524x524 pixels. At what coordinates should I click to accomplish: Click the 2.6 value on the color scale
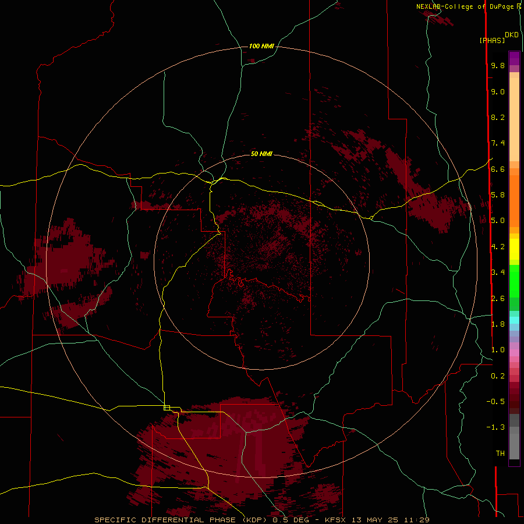[x=498, y=299]
